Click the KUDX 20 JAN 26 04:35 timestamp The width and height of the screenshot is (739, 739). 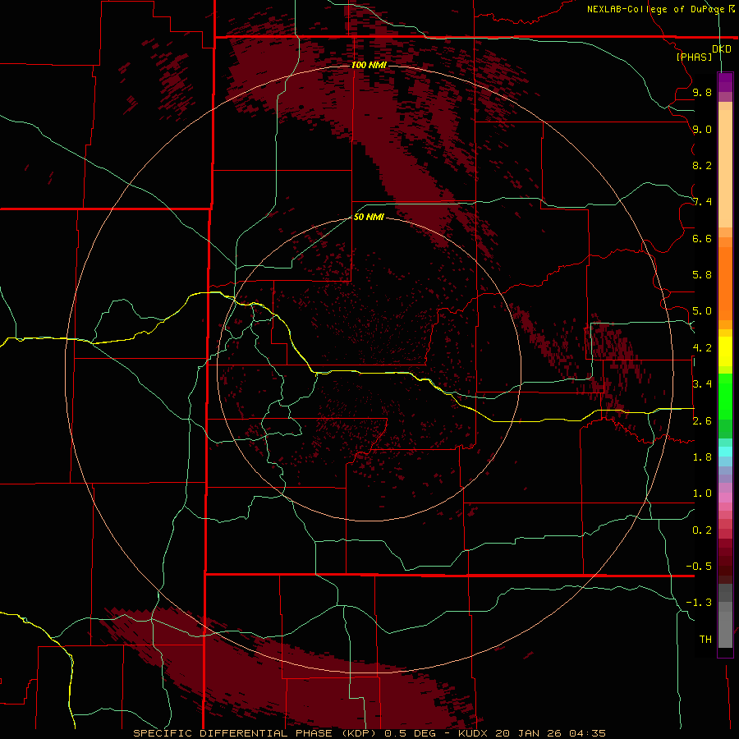pyautogui.click(x=531, y=733)
